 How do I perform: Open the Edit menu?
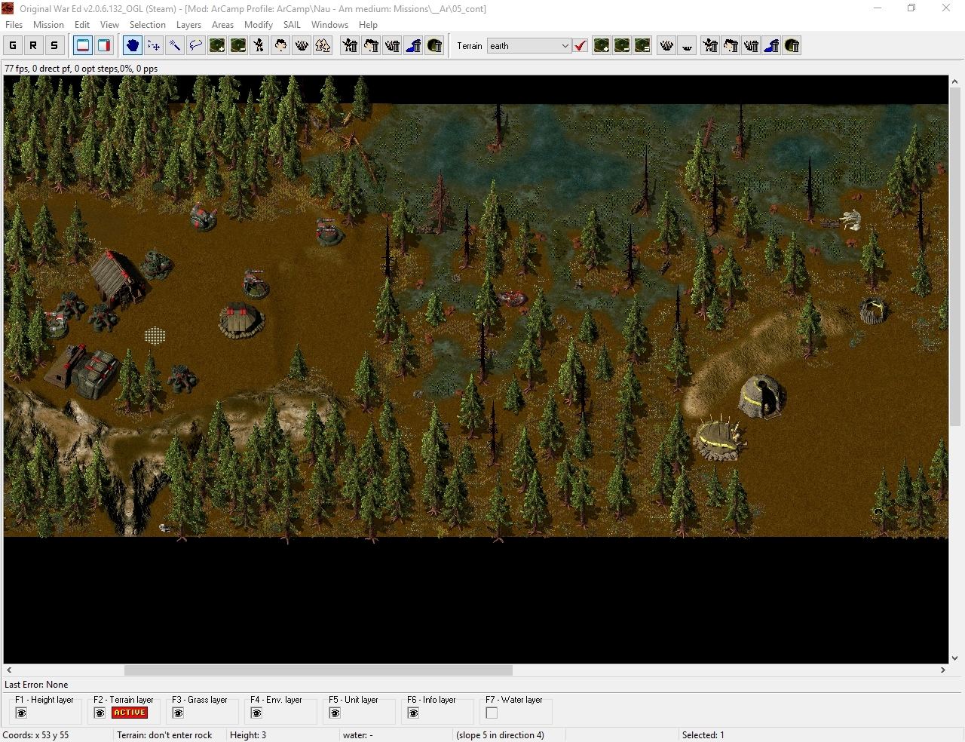82,25
